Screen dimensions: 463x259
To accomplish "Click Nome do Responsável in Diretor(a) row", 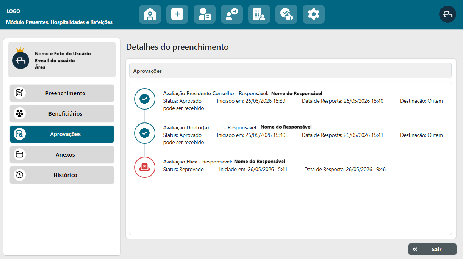I will point(286,127).
